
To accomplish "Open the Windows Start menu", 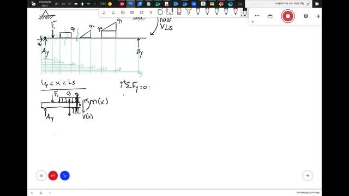I will (317, 4).
